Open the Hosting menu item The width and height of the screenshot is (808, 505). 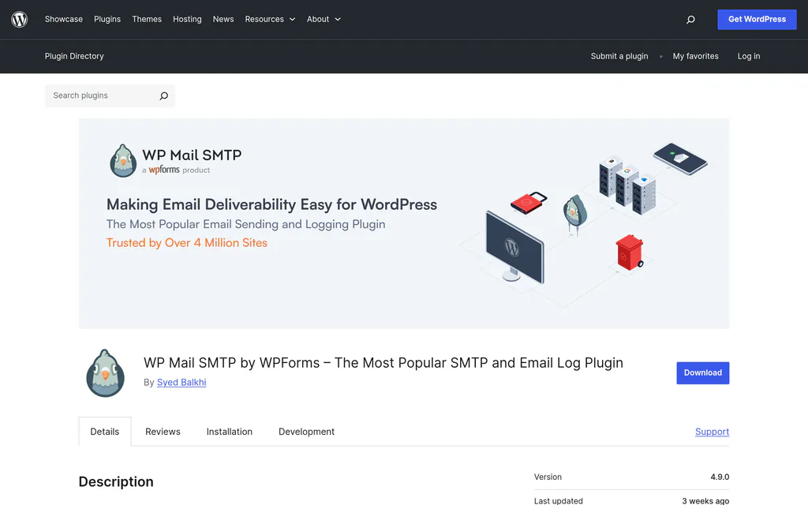coord(187,19)
